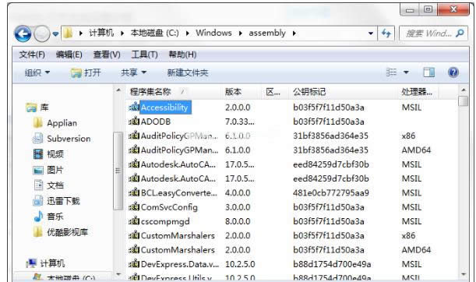
Task: Click the change view icon
Action: click(391, 72)
